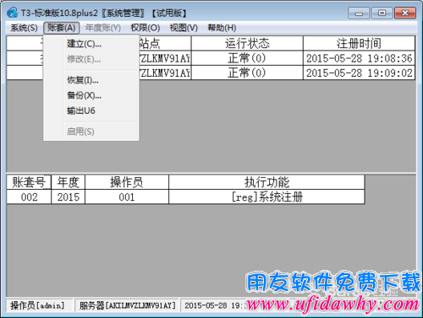Viewport: 423px width, 318px height.
Task: Click the greyed 年度账(Y) menu
Action: (103, 28)
